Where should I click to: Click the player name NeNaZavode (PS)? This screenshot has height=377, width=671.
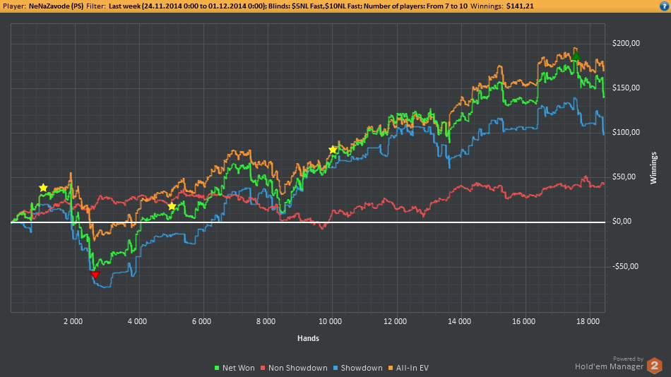(x=56, y=6)
